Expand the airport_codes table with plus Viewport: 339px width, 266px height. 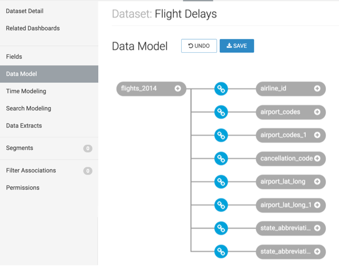pos(317,112)
